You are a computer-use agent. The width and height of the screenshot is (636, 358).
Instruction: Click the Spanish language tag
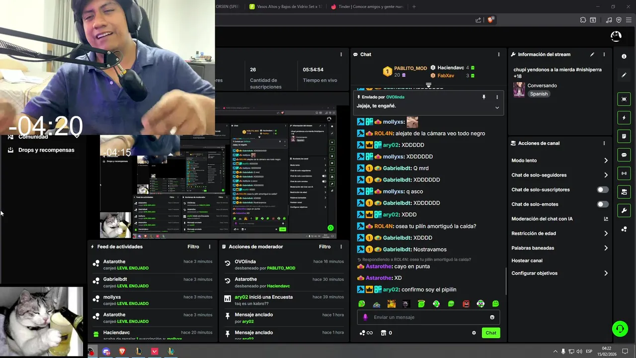click(x=539, y=94)
